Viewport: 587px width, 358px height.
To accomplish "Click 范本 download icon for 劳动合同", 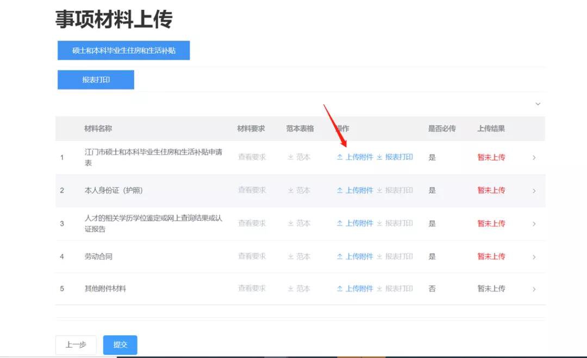I will click(x=291, y=257).
